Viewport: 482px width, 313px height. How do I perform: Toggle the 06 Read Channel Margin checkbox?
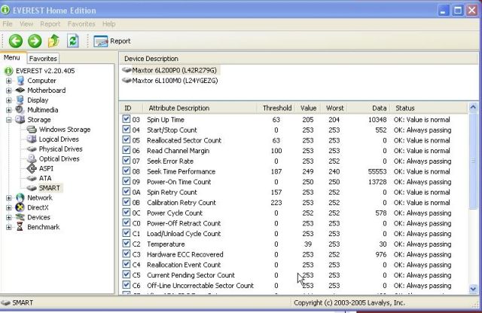click(x=126, y=150)
